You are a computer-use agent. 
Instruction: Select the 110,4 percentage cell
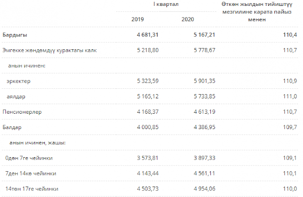pyautogui.click(x=290, y=35)
